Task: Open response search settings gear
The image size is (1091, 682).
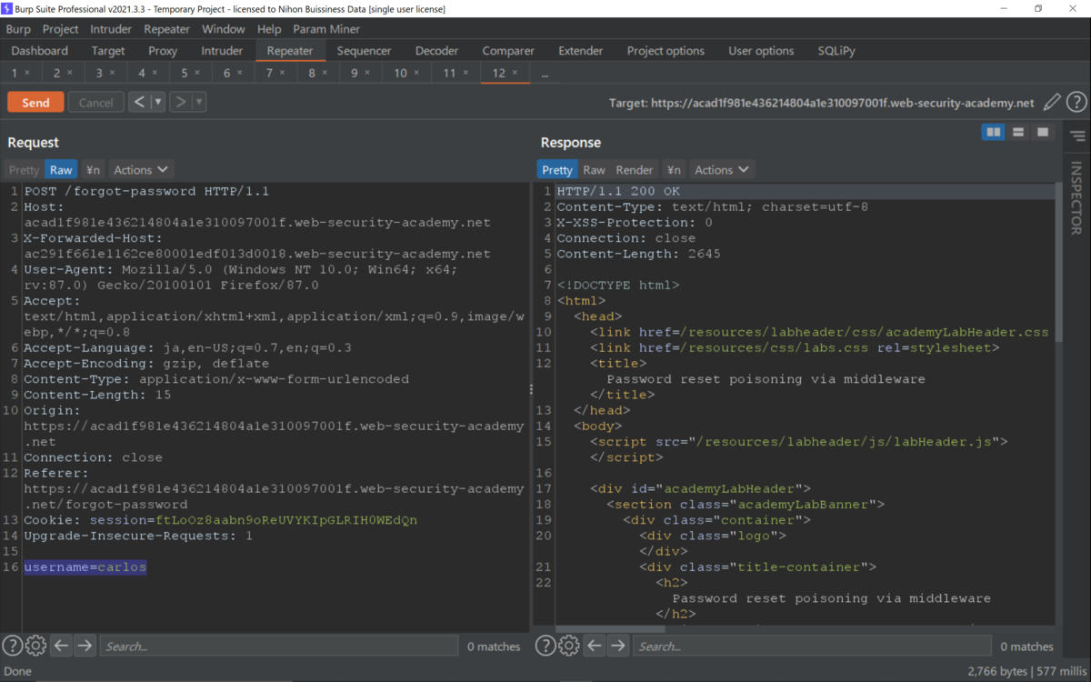Action: pyautogui.click(x=569, y=647)
